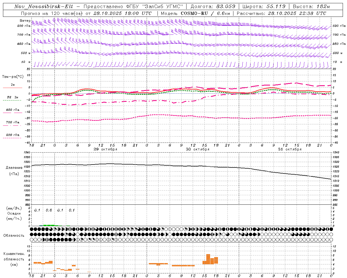347x278 pixels.
Task: Click the (мм/1ч.) precipitation unit label
Action: (14, 219)
